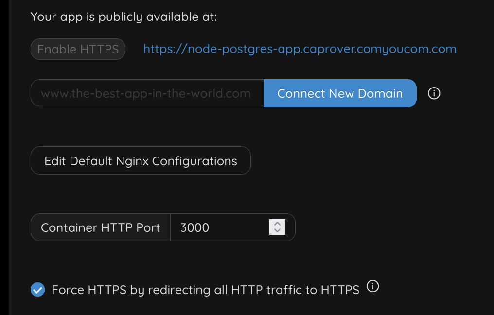This screenshot has width=494, height=315.
Task: Select the circled-i icon near the domain field
Action: point(434,93)
